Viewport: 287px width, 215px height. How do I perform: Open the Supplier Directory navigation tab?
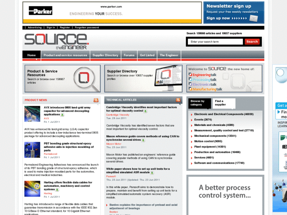105,55
